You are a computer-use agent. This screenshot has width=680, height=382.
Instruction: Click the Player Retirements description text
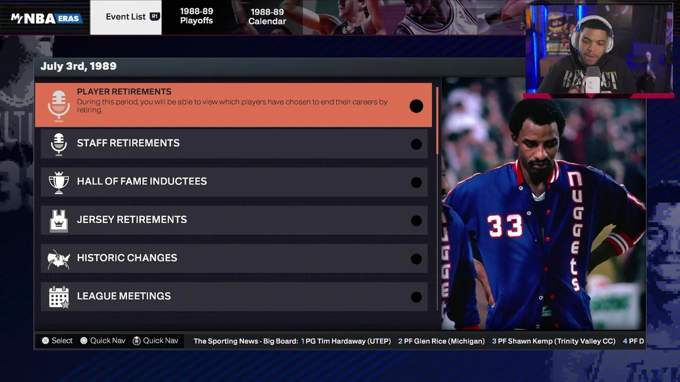[x=232, y=106]
